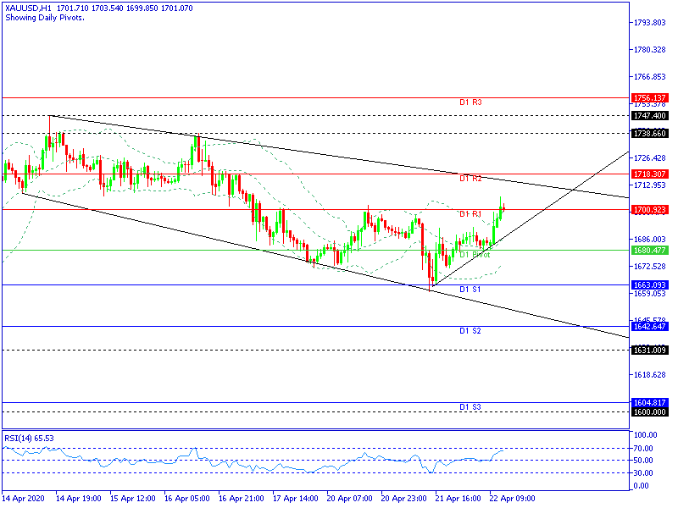Image resolution: width=678 pixels, height=508 pixels.
Task: Click the D1 S3 support label
Action: click(x=470, y=407)
